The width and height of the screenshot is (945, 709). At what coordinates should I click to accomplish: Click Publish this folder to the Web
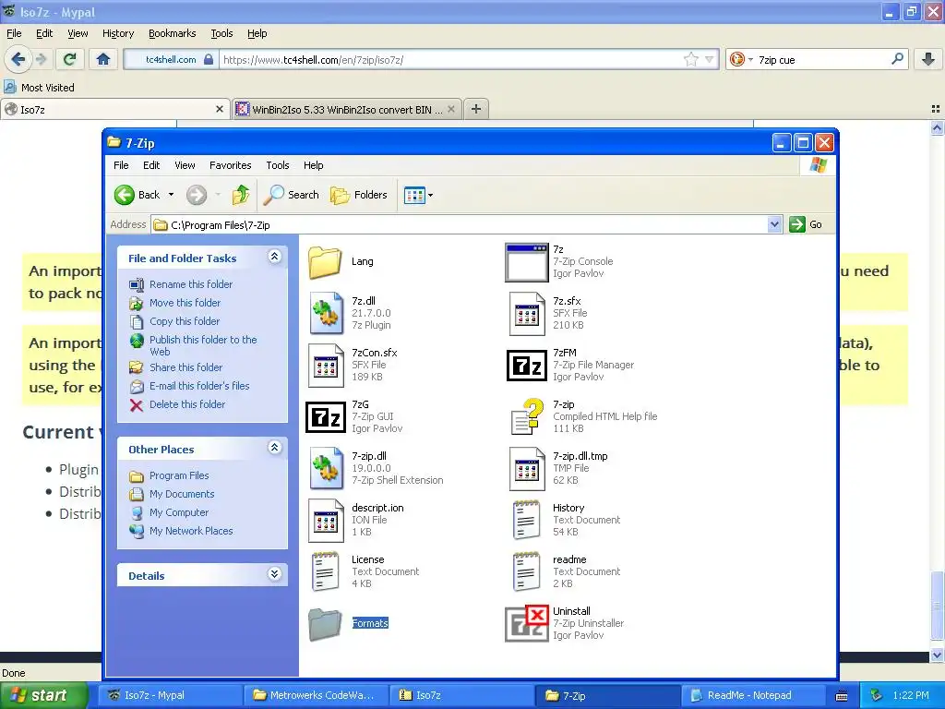coord(203,345)
